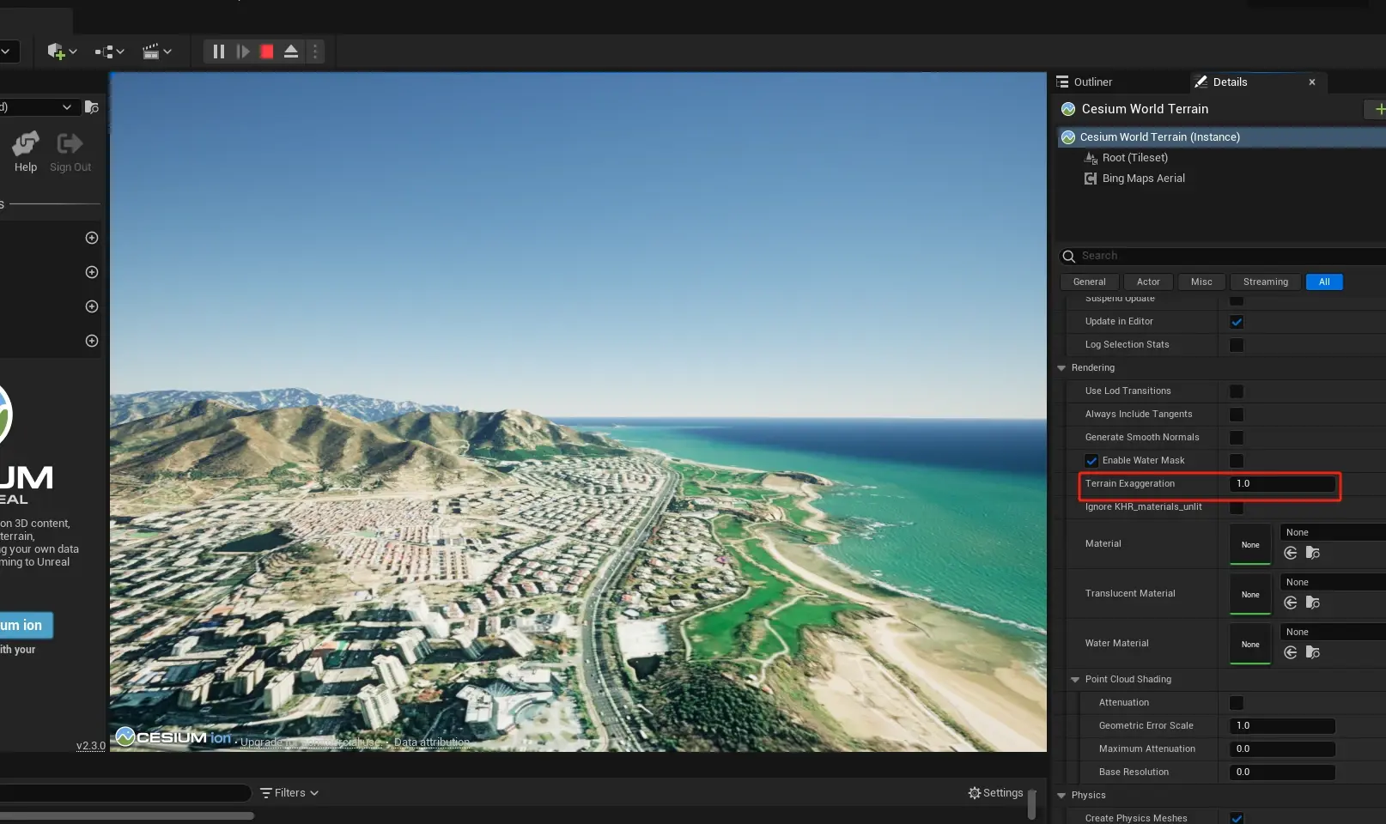
Task: Enable Generate Smooth Normals checkbox
Action: (x=1237, y=438)
